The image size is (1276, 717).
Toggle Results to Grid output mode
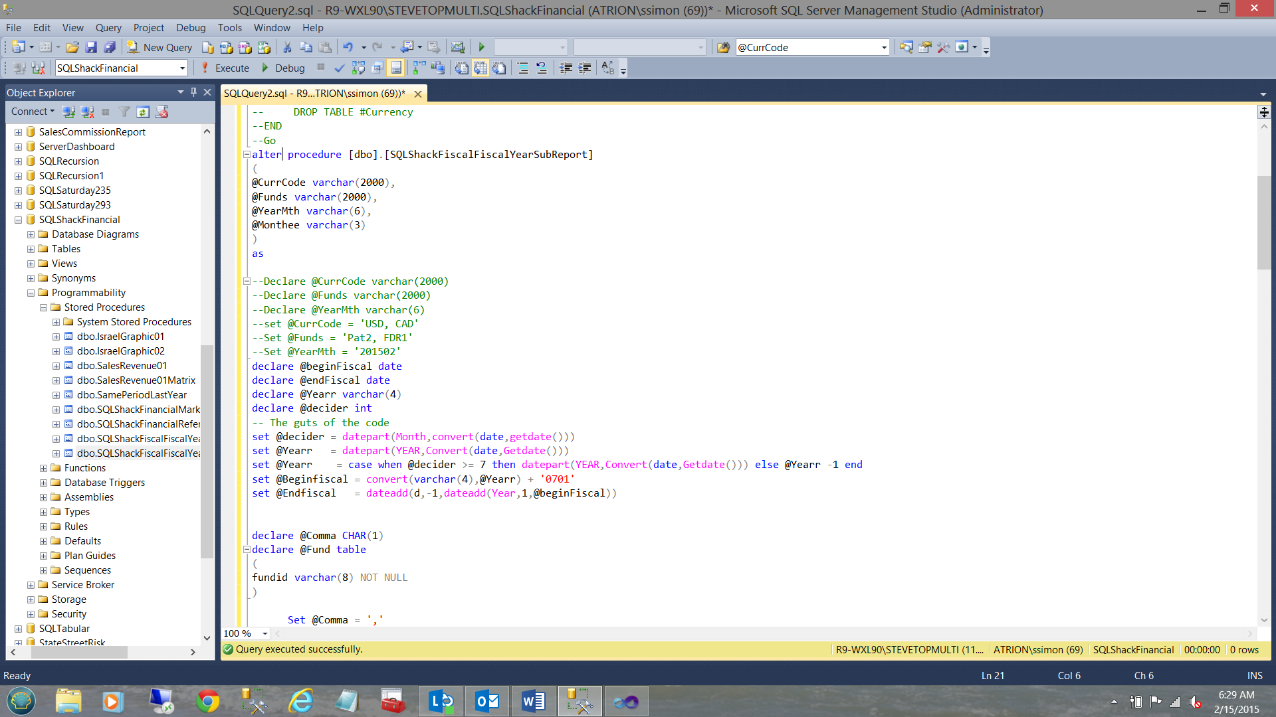(x=480, y=68)
